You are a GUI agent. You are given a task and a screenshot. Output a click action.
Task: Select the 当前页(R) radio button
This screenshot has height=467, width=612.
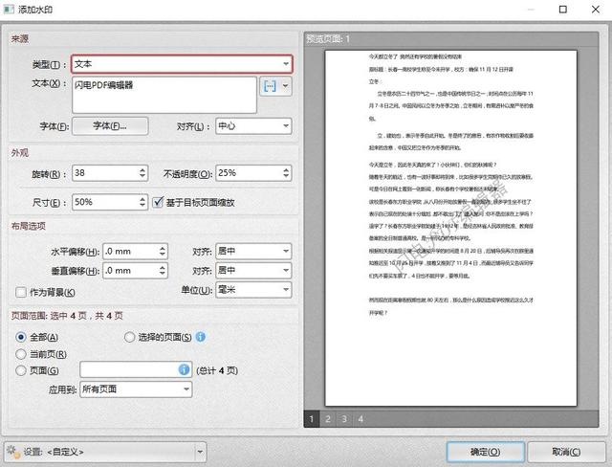(21, 354)
